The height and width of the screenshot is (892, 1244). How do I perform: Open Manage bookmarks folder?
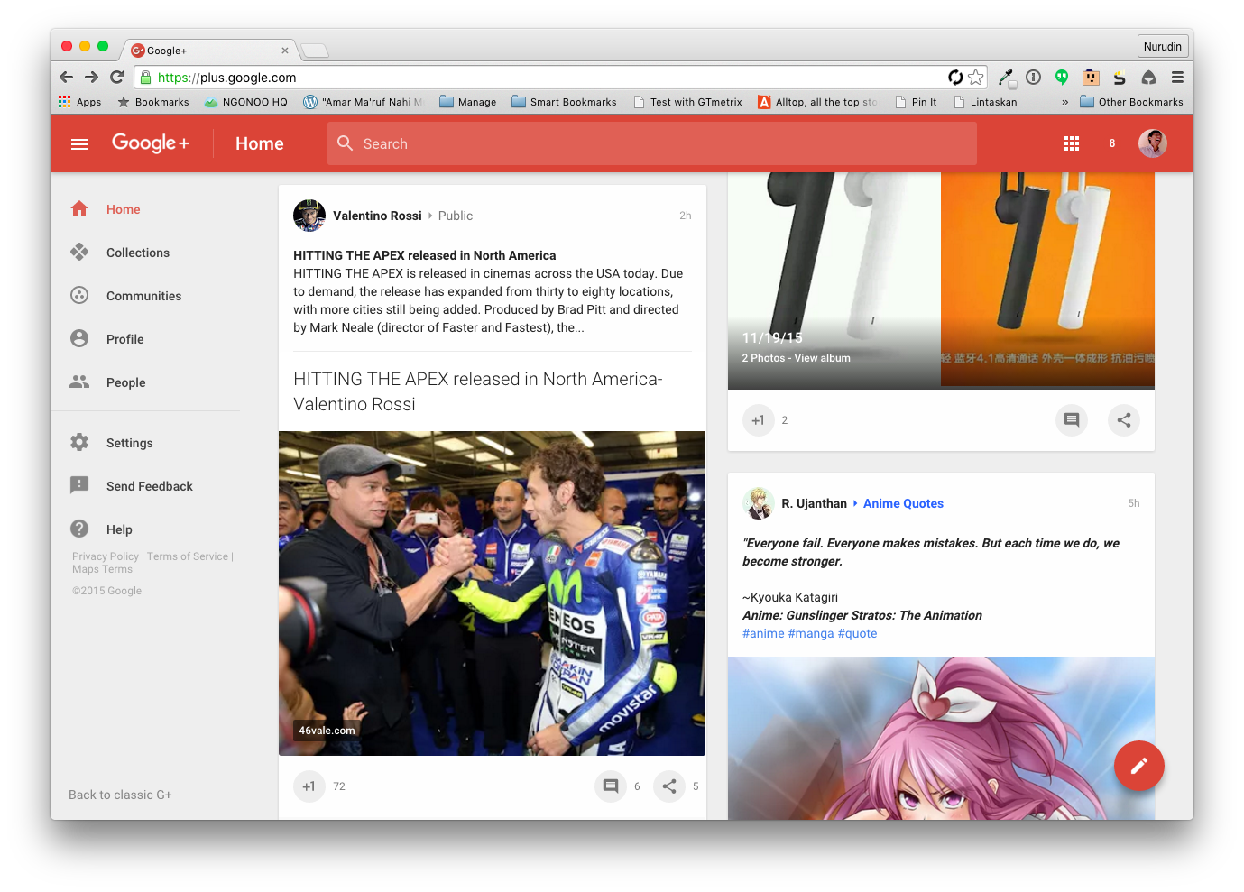(x=468, y=102)
